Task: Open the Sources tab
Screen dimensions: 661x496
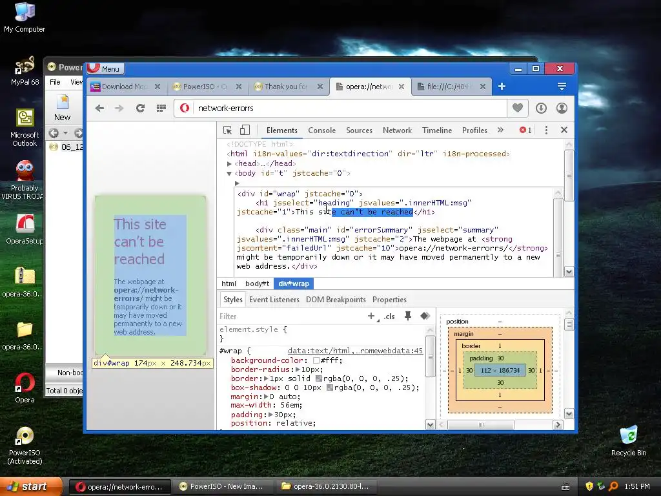Action: point(359,130)
